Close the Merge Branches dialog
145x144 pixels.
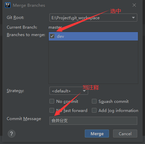pos(134,5)
